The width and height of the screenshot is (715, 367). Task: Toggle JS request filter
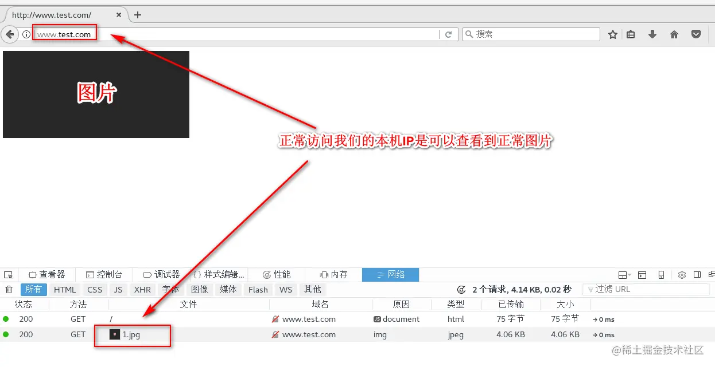[118, 290]
